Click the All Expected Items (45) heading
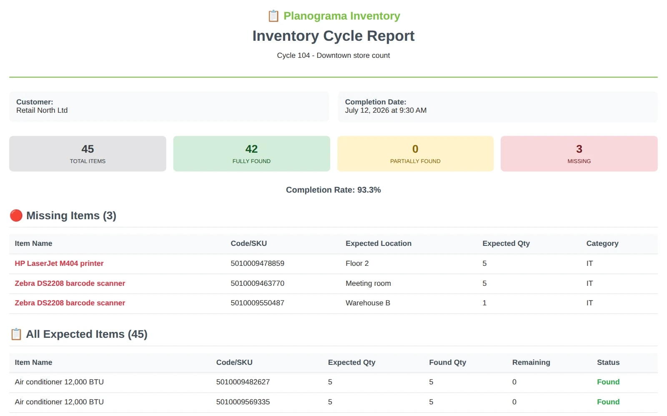The height and width of the screenshot is (416, 667). [87, 334]
